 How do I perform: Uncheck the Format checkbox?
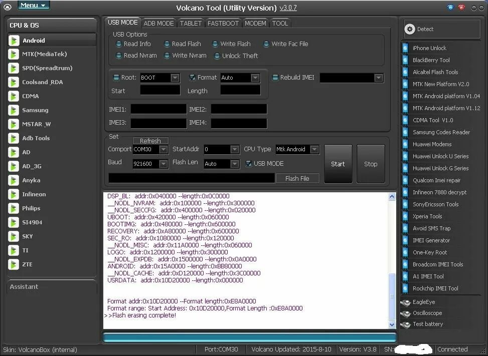(192, 77)
